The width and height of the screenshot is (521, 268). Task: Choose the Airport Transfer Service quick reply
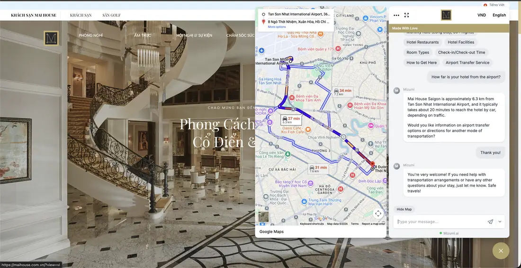(467, 63)
